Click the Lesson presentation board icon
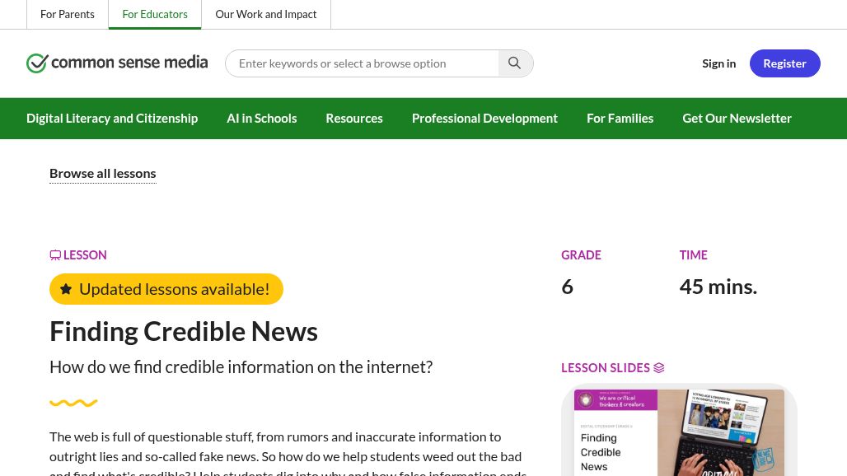 (x=55, y=255)
